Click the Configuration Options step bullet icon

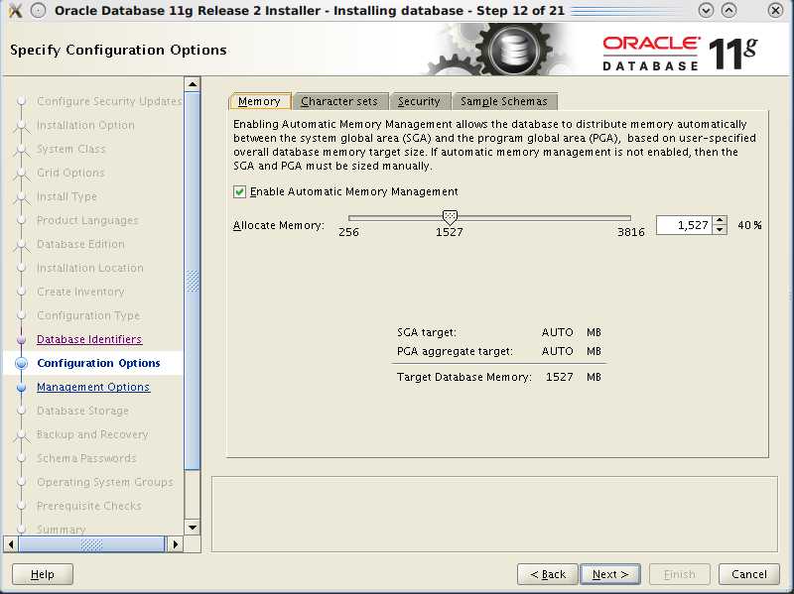[x=21, y=363]
